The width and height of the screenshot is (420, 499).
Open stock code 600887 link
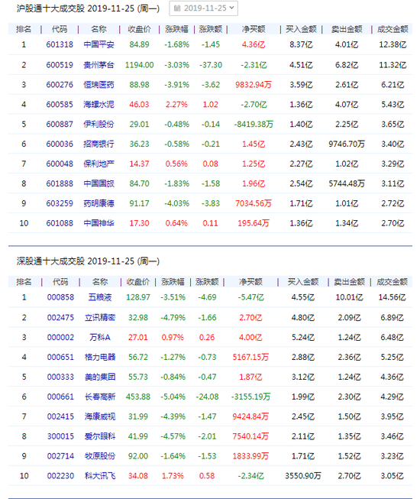(60, 124)
